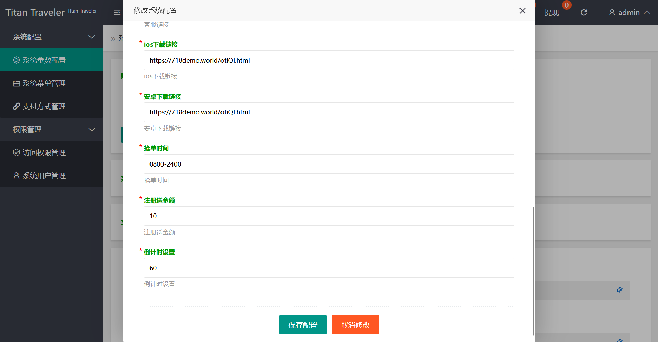Focus the 抢单时间 input field
Screen dimensions: 658x342
tap(329, 164)
